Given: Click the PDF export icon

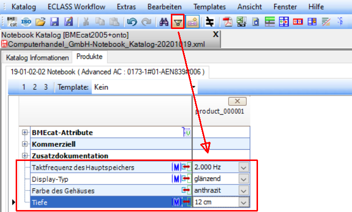Looking at the screenshot, I should [x=227, y=22].
